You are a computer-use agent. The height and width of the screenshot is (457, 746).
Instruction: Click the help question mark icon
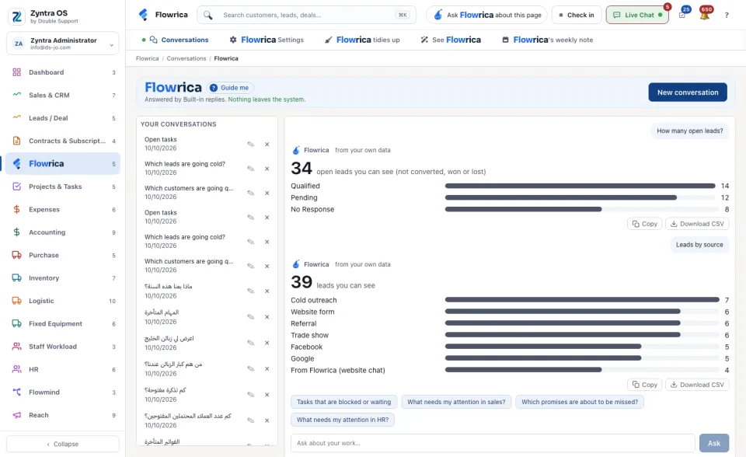coord(727,16)
